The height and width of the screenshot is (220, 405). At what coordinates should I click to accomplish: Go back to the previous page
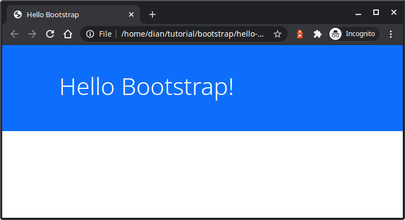pyautogui.click(x=14, y=34)
